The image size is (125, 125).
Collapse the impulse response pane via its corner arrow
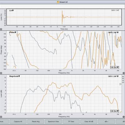[x=1, y=29]
